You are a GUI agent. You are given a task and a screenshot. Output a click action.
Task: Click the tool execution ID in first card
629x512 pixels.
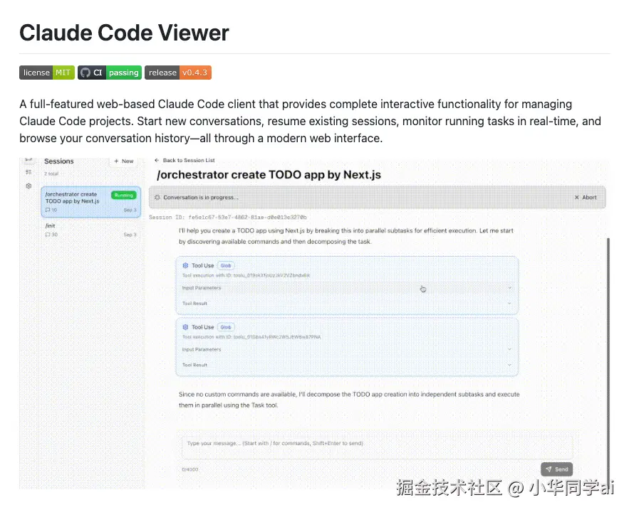point(246,275)
